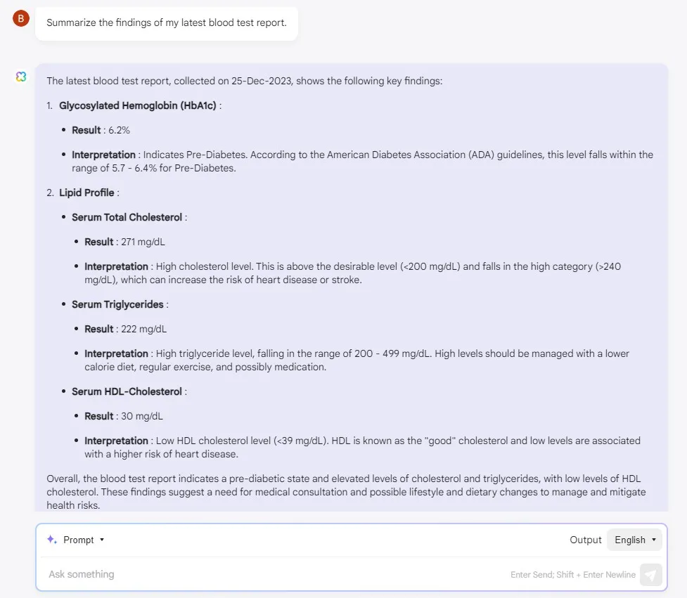Click the intro line mentioning 25-Dec-2023

245,81
